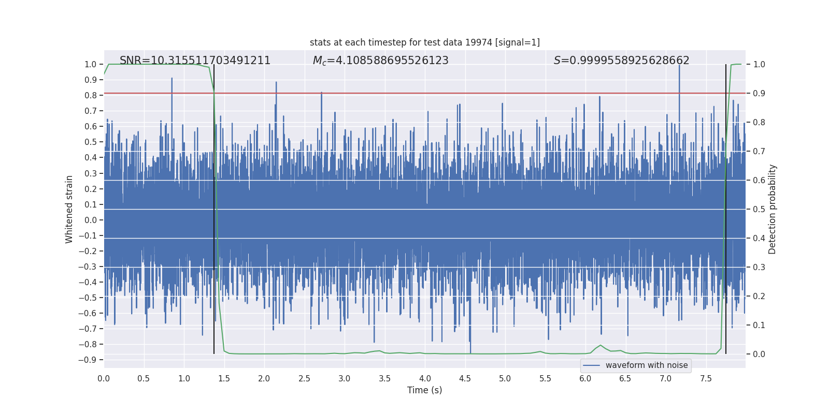Click the S=0.99995 score annotation

point(622,61)
